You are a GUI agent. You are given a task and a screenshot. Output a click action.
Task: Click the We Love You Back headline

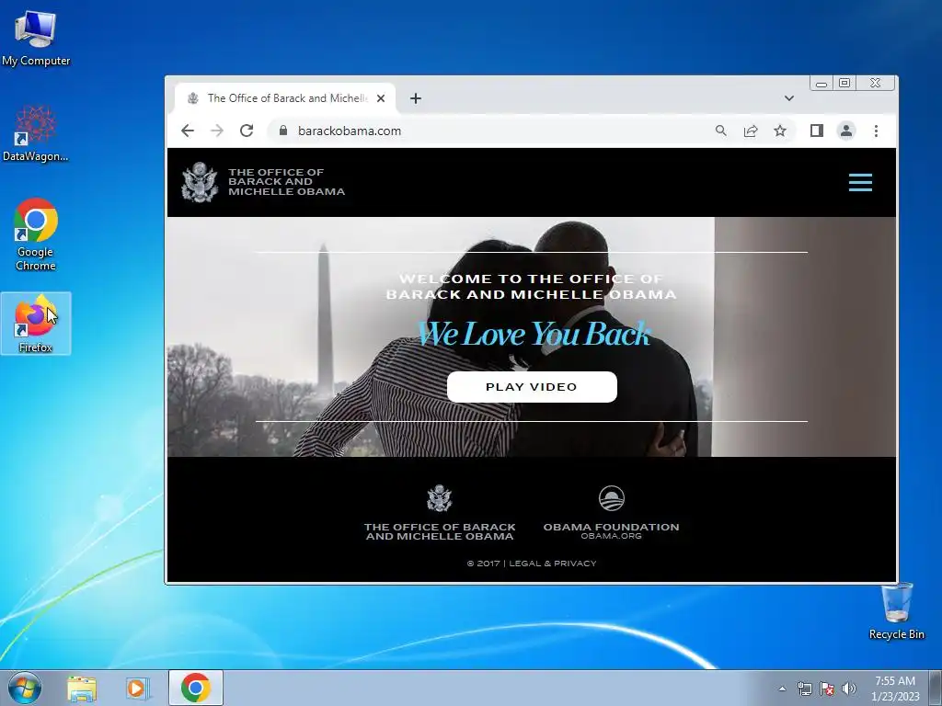(534, 334)
